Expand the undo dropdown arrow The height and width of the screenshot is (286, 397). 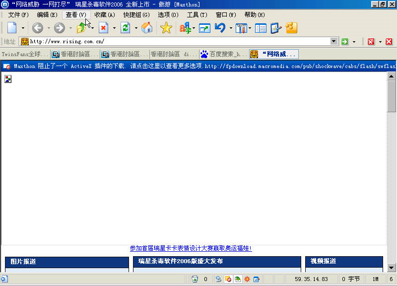pyautogui.click(x=231, y=28)
